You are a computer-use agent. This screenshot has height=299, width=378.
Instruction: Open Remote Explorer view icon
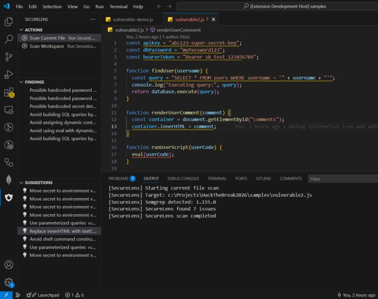9,110
